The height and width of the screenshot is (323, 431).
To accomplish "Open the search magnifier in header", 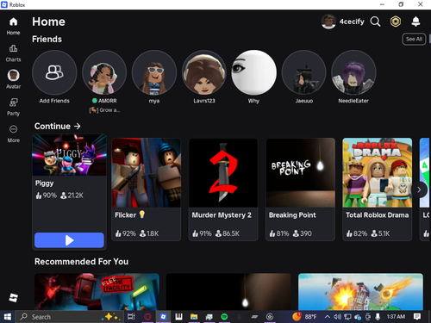I will click(375, 22).
